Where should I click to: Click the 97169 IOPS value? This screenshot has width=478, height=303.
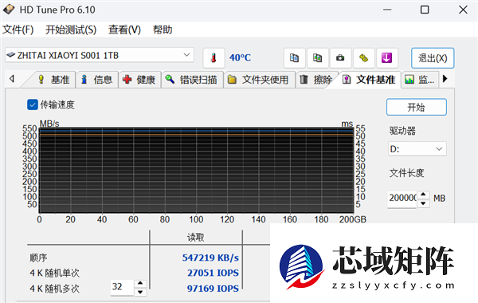pos(213,289)
